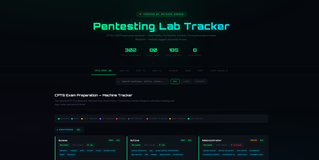Open the Active machine card title
Viewport: 319px width, 160px height.
pos(135,140)
